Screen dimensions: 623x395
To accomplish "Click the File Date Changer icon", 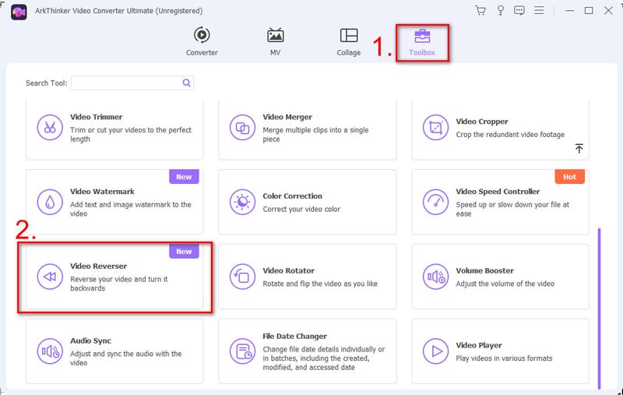I will coord(242,351).
